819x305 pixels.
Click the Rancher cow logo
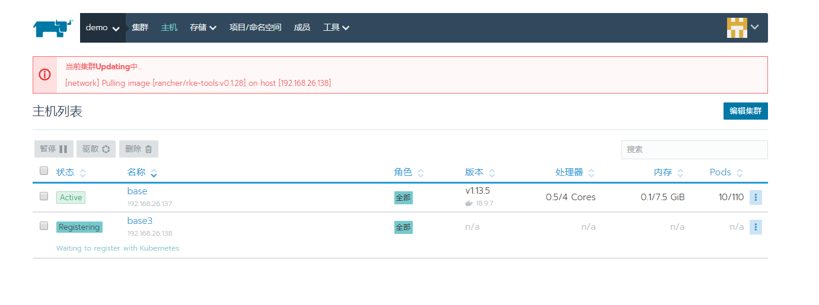coord(53,28)
